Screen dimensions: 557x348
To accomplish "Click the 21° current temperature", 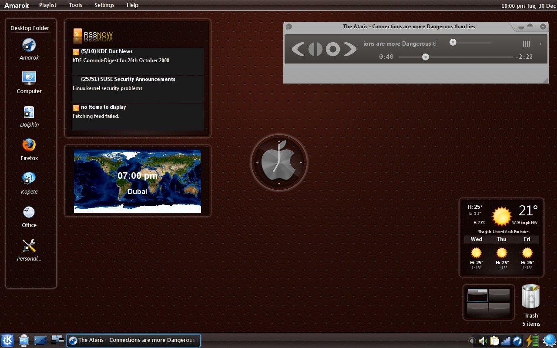I will pos(528,211).
